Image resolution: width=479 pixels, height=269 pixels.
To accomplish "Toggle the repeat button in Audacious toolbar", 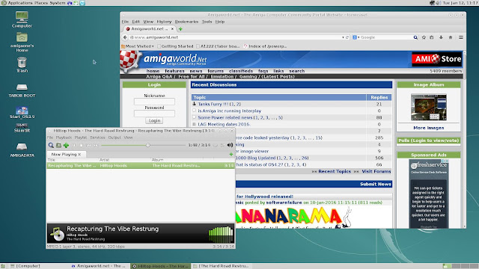I will tap(216, 145).
